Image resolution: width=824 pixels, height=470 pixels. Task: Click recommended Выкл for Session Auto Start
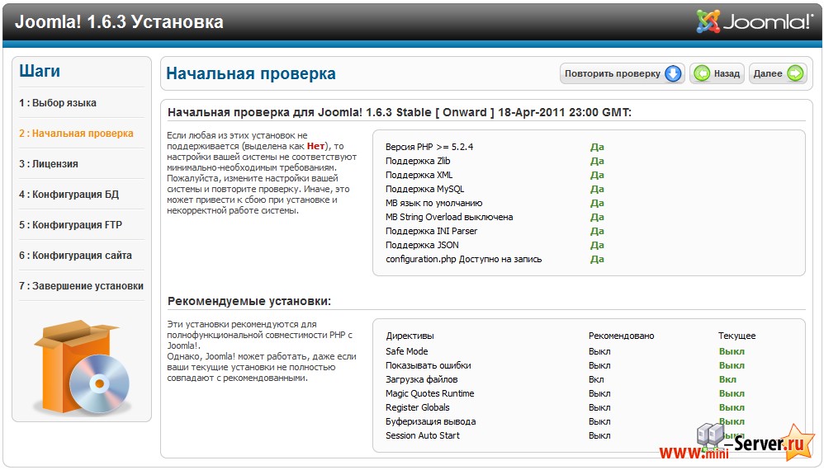[599, 435]
